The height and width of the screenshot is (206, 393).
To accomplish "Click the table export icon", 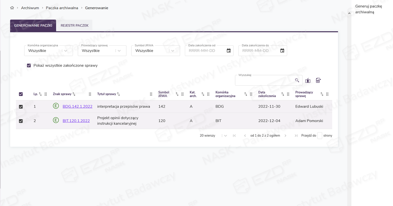I will tap(318, 80).
